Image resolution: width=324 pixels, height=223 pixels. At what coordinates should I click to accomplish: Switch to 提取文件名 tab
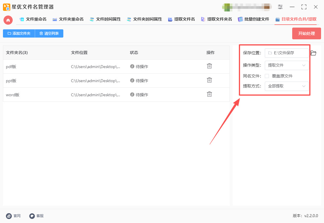coord(181,19)
